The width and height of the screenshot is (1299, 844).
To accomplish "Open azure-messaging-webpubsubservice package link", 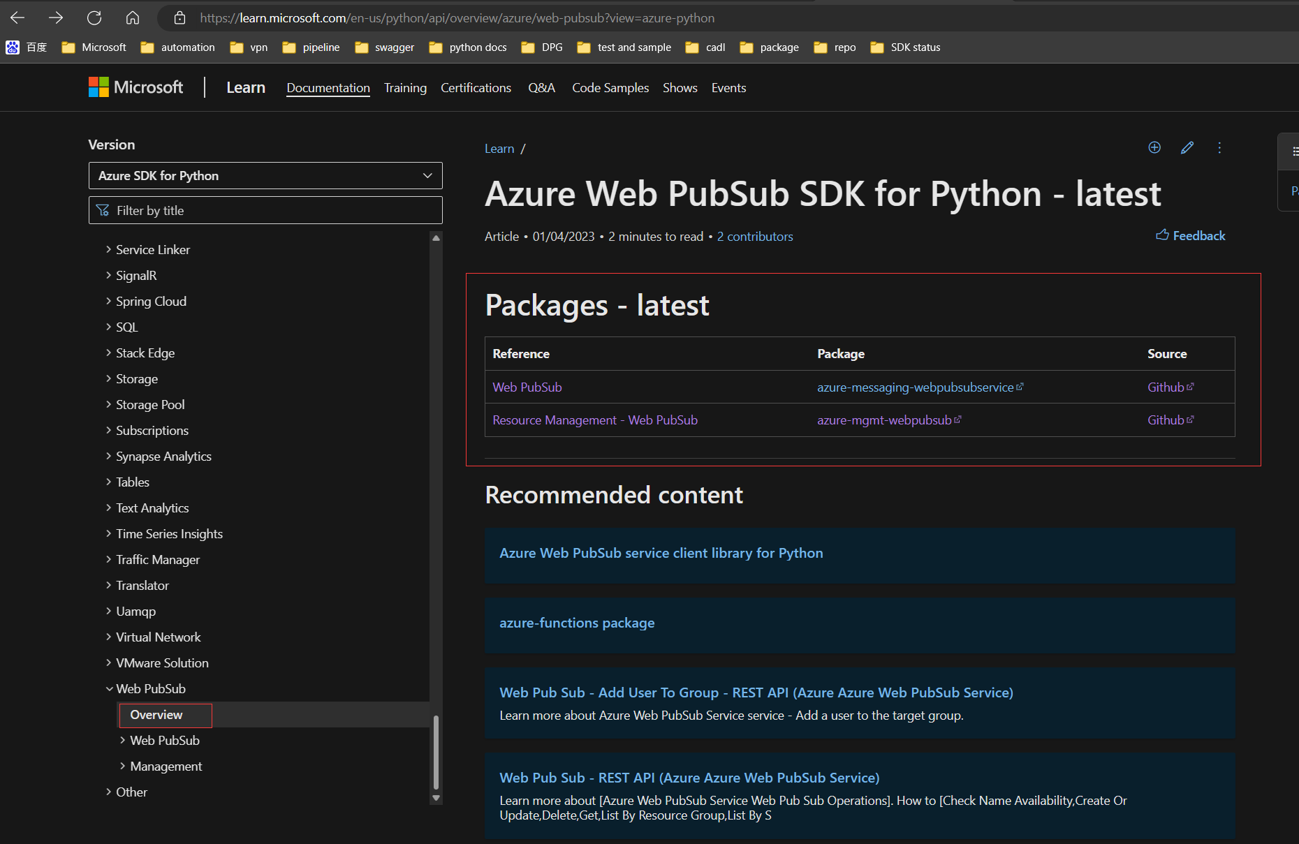I will pyautogui.click(x=916, y=387).
